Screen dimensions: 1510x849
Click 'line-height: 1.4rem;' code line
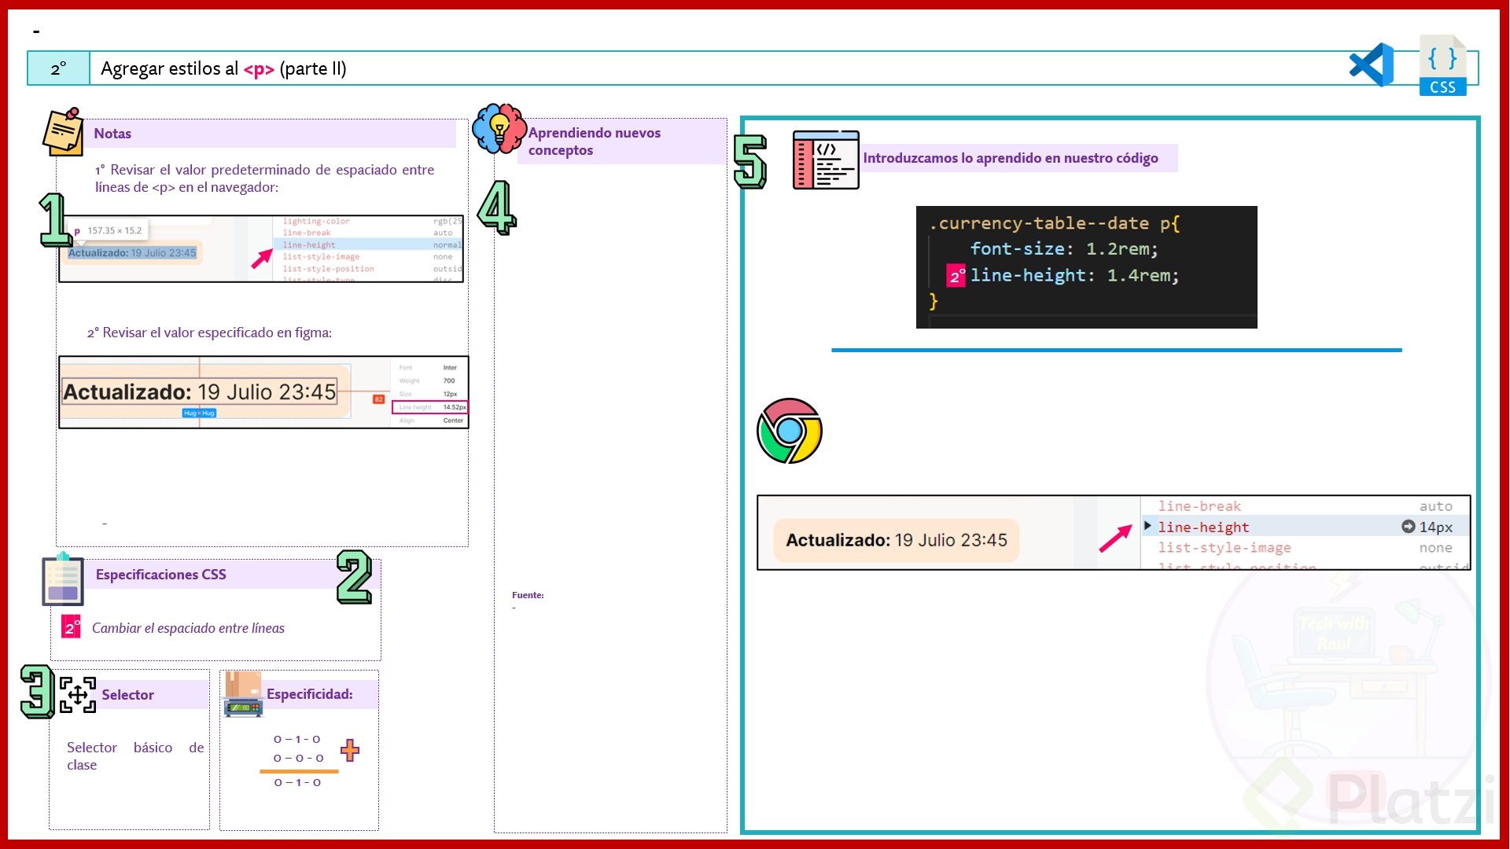1074,275
